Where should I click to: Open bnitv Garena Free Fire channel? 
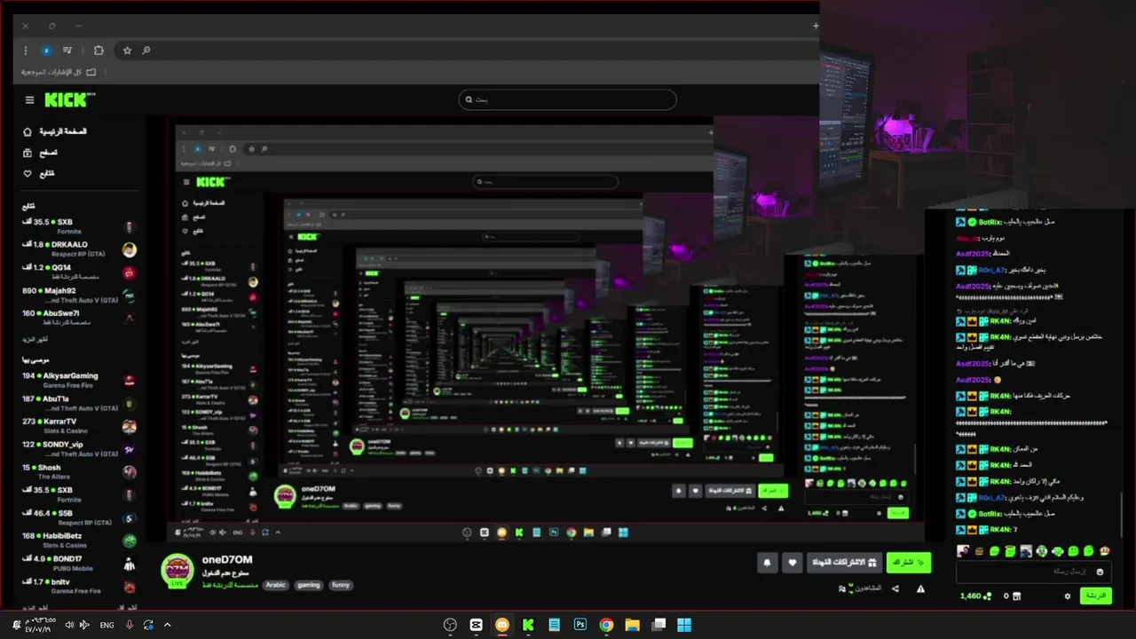80,587
